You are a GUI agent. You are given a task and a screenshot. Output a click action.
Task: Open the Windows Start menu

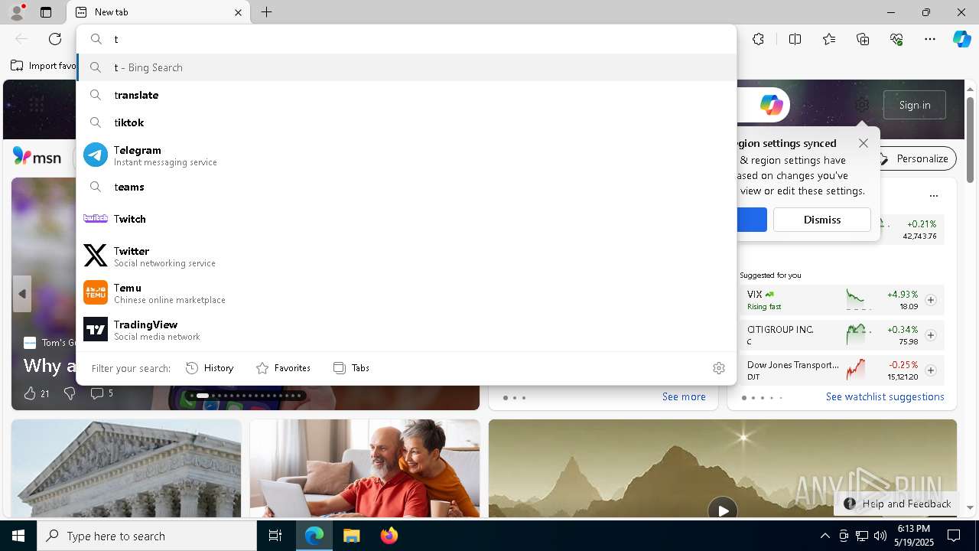coord(18,536)
